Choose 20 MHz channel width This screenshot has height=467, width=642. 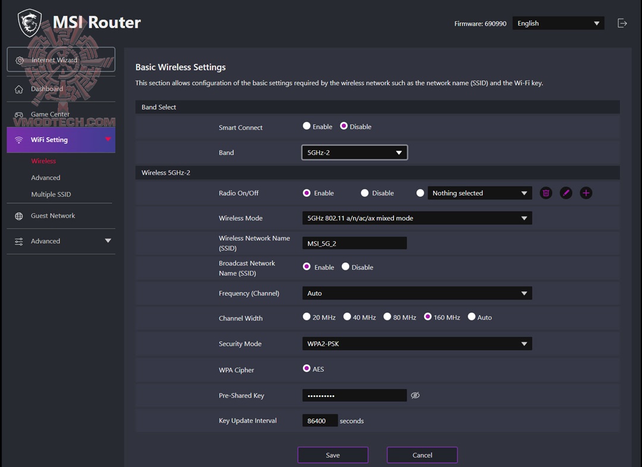point(306,316)
